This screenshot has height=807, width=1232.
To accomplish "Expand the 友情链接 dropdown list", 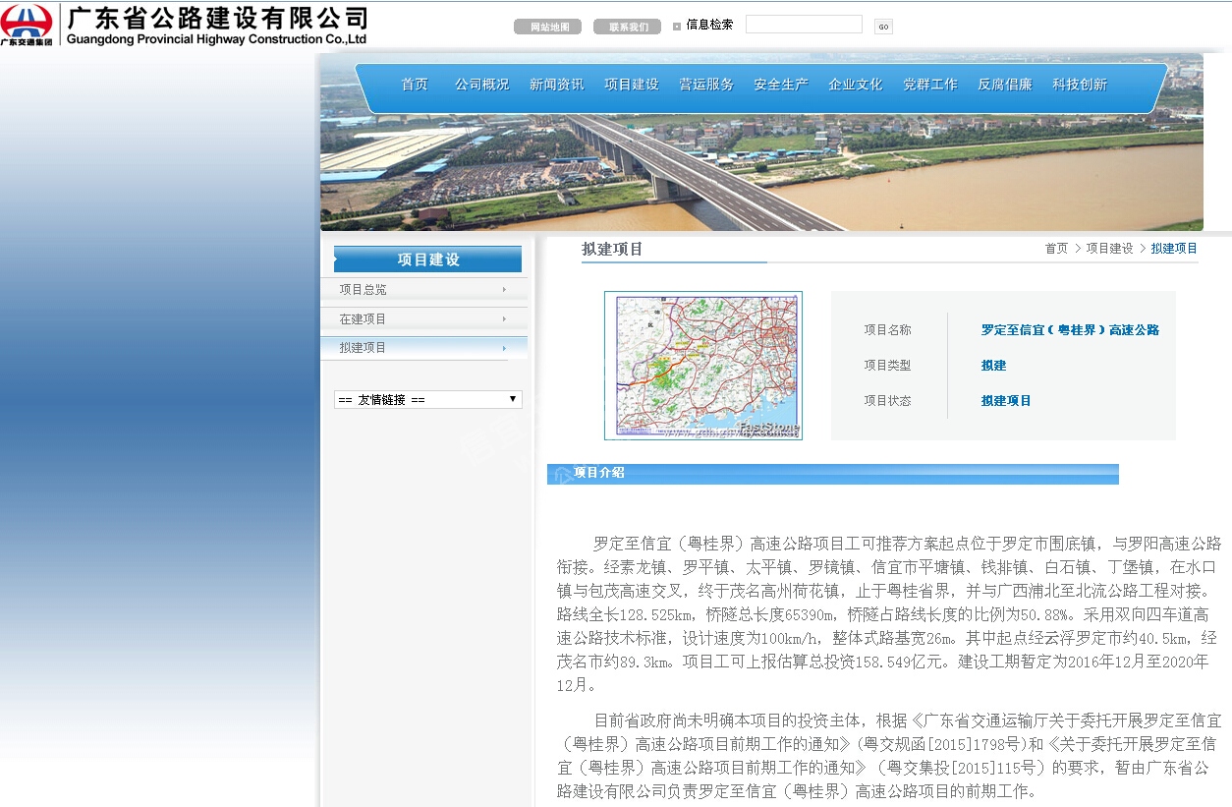I will pos(428,399).
